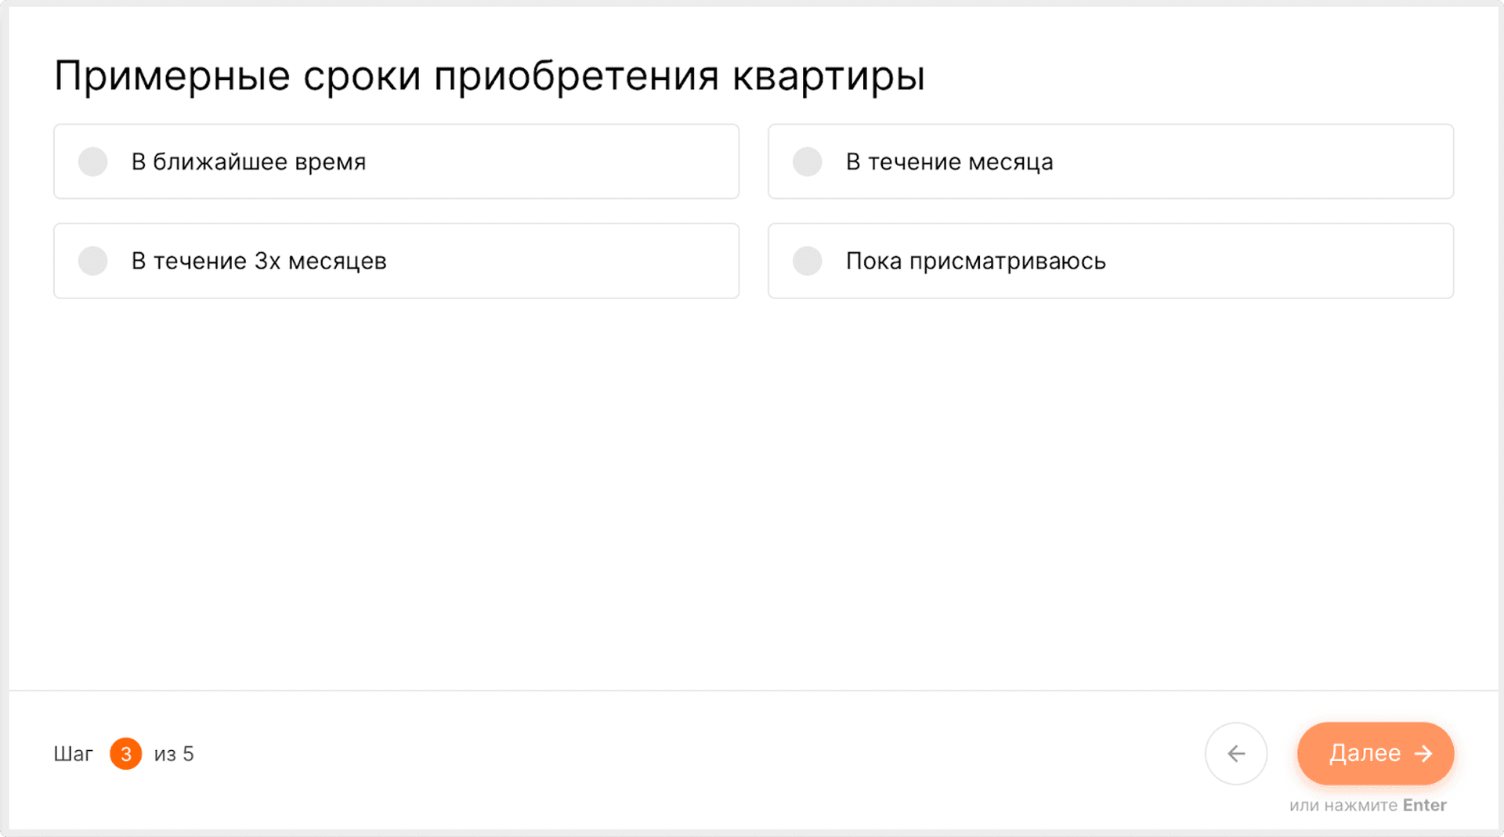Click the 'Шаг' label in the footer
The width and height of the screenshot is (1504, 837).
tap(73, 754)
